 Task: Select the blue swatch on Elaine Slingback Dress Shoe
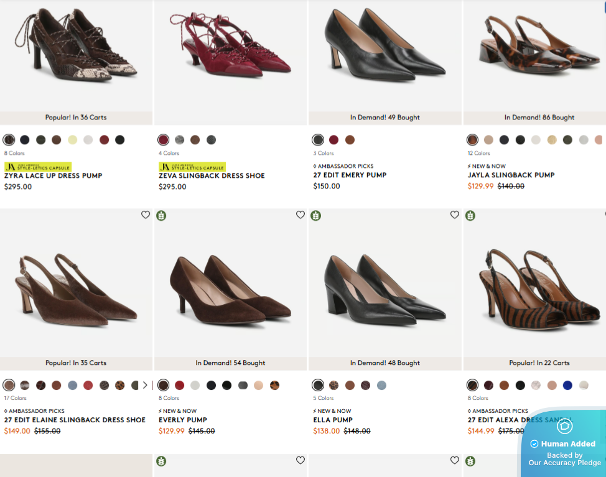[73, 385]
